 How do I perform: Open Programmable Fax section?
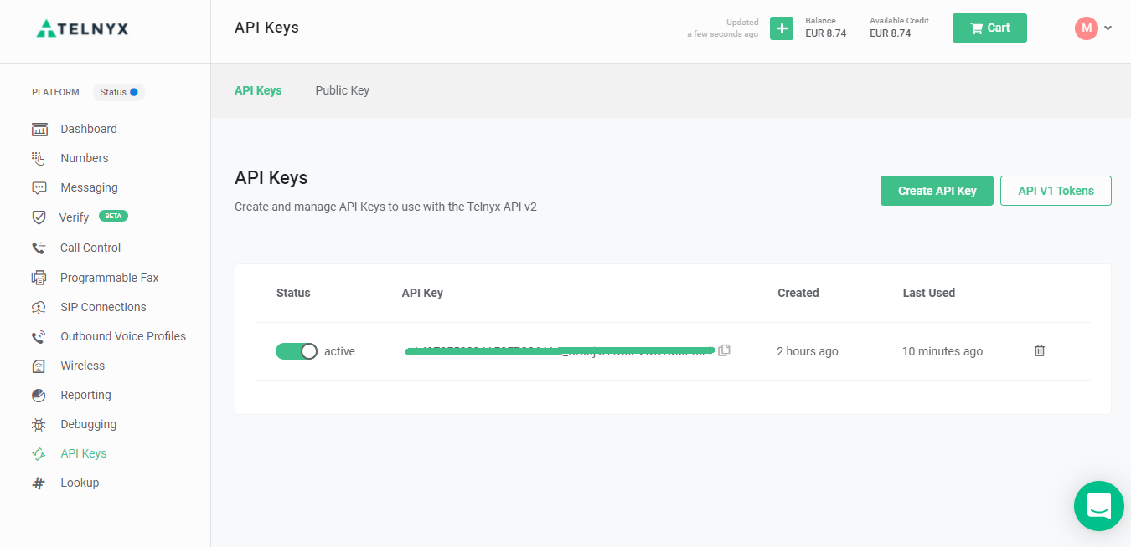point(110,278)
